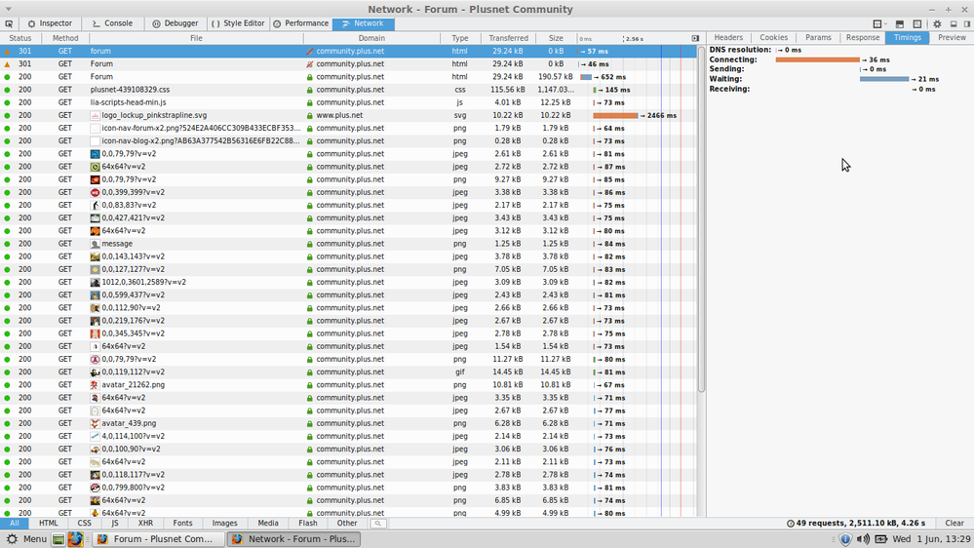Open developer tools settings gear
Viewport: 974px width, 548px height.
937,23
